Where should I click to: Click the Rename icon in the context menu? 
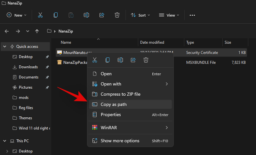click(120, 60)
